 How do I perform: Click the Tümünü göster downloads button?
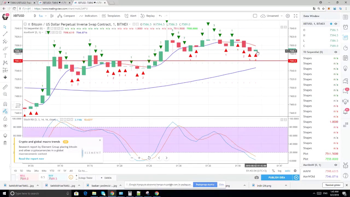pos(333,185)
